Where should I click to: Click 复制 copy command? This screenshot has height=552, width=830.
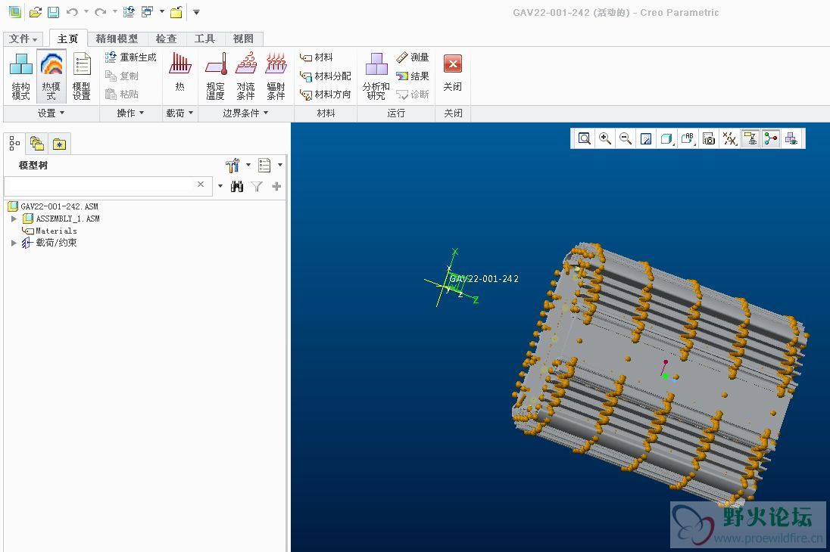click(x=122, y=76)
